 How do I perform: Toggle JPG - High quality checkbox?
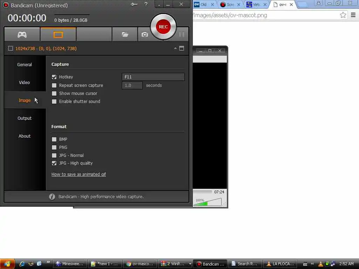[x=54, y=163]
